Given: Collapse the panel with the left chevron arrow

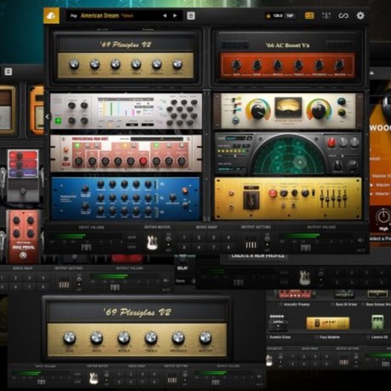Looking at the screenshot, I should tap(47, 116).
